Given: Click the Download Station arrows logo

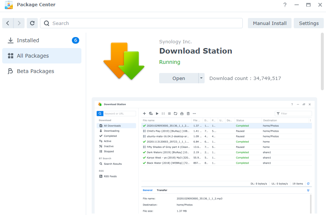Looking at the screenshot, I should coord(124,61).
